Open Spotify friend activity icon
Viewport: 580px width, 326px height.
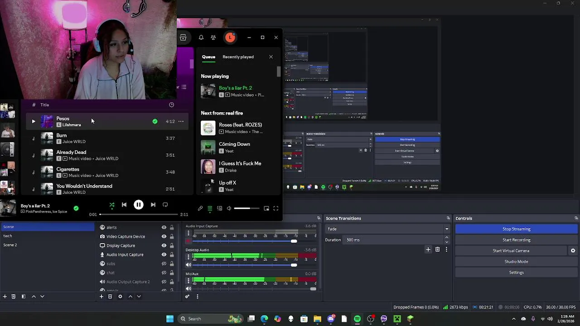click(x=213, y=38)
